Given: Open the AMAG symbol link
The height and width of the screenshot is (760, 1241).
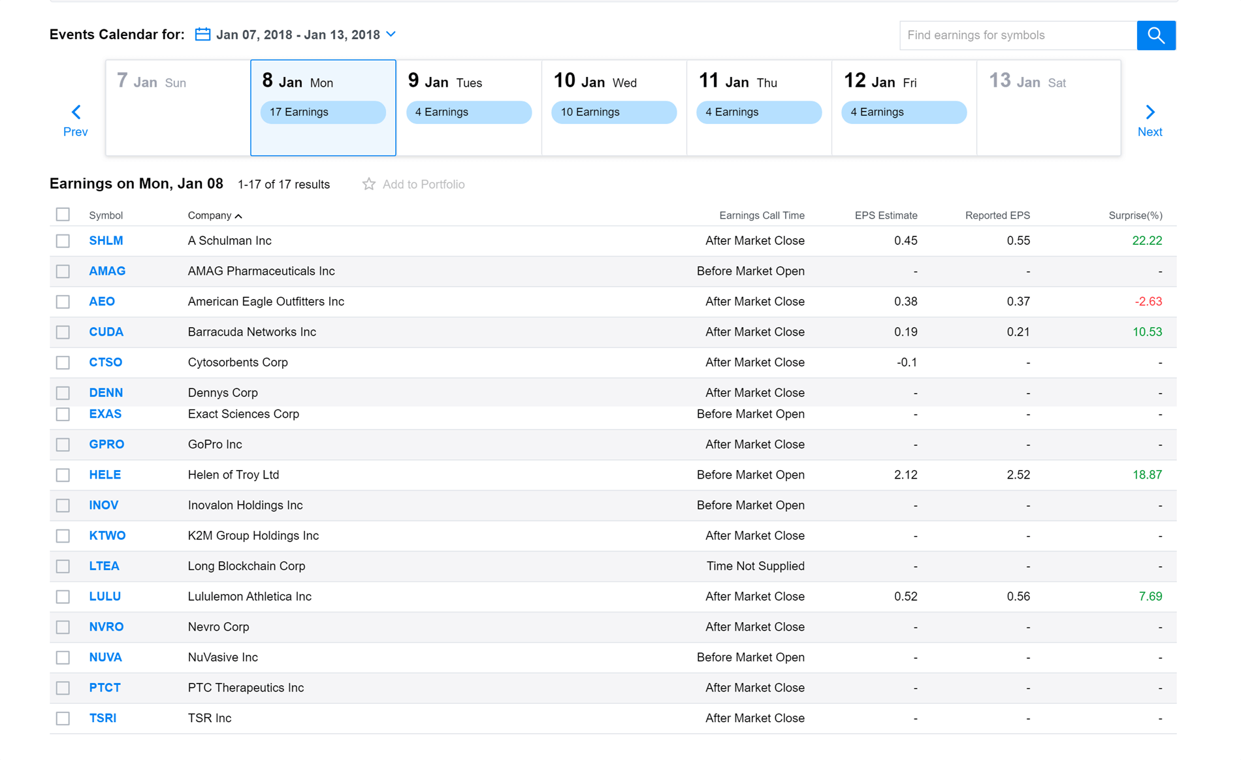Looking at the screenshot, I should [107, 271].
